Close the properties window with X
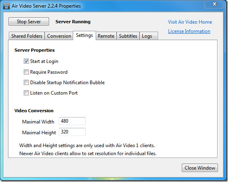Image resolution: width=228 pixels, height=182 pixels. coord(214,4)
